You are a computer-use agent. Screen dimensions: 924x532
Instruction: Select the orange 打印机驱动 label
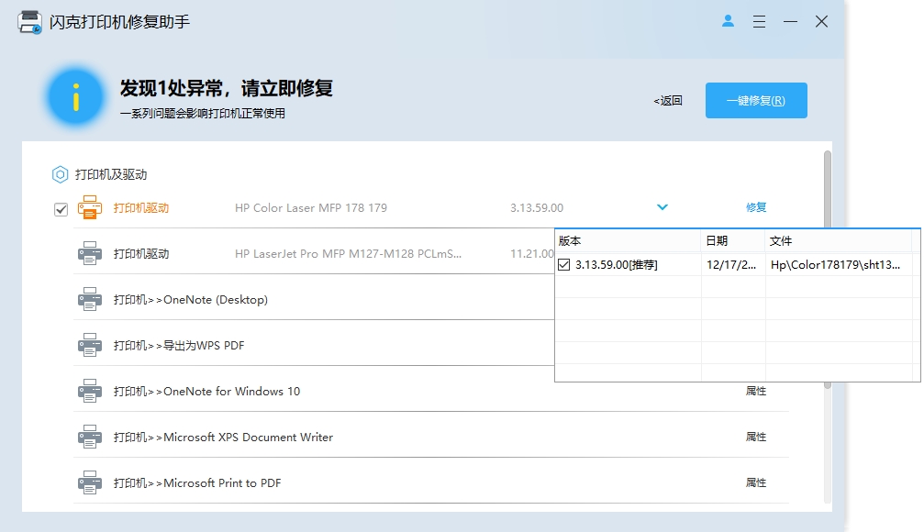click(141, 208)
